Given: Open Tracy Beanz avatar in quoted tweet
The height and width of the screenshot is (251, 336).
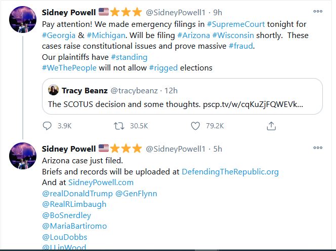Looking at the screenshot, I should tap(54, 91).
